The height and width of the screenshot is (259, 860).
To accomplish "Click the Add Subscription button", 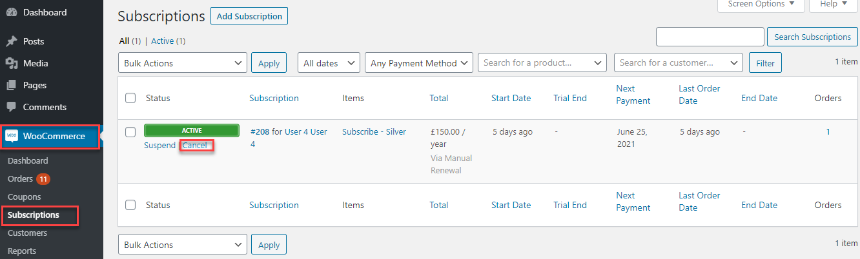I will (x=249, y=16).
